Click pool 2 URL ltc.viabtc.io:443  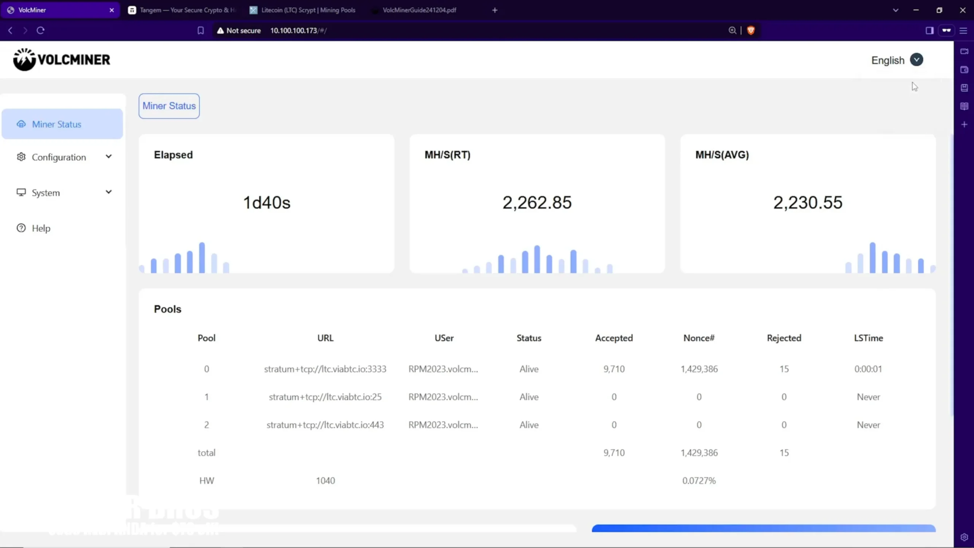coord(325,425)
